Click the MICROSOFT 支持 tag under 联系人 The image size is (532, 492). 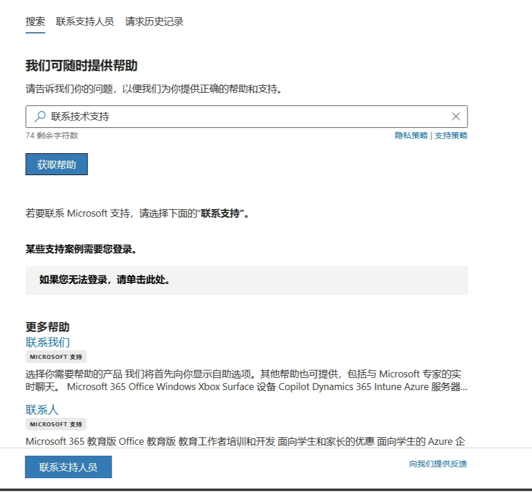(56, 424)
